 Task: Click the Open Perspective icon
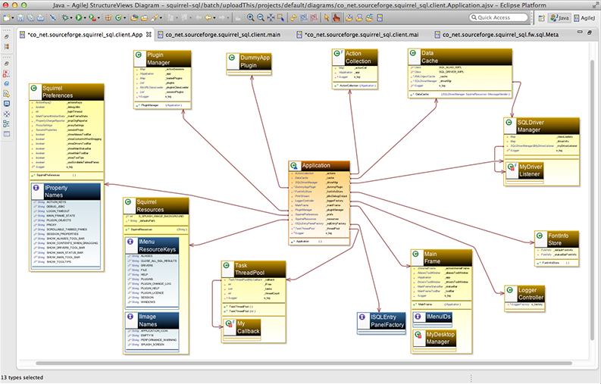[542, 18]
